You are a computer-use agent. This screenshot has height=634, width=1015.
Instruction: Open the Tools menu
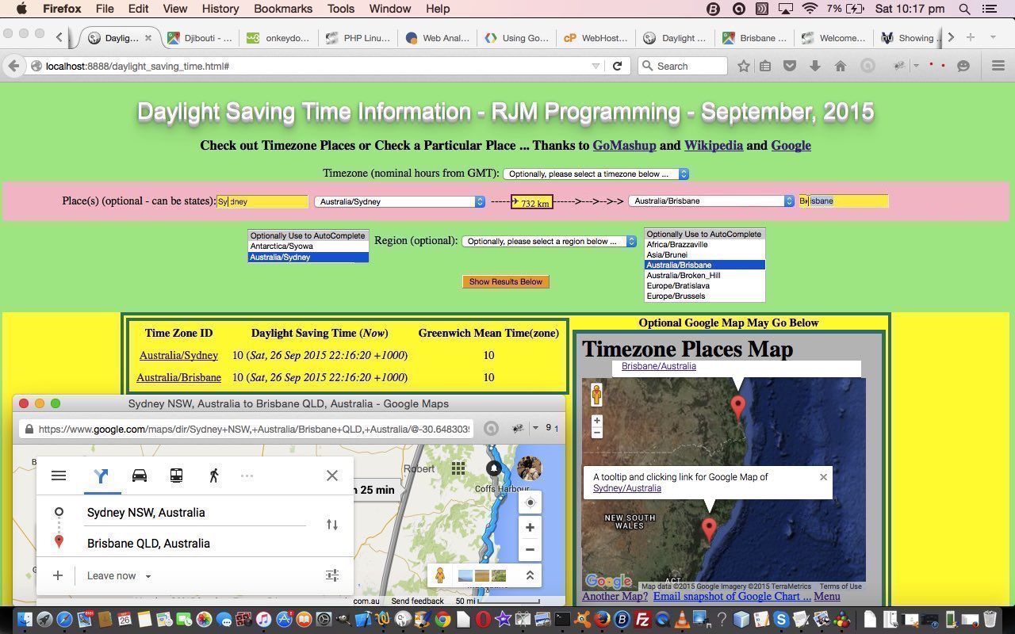point(341,9)
